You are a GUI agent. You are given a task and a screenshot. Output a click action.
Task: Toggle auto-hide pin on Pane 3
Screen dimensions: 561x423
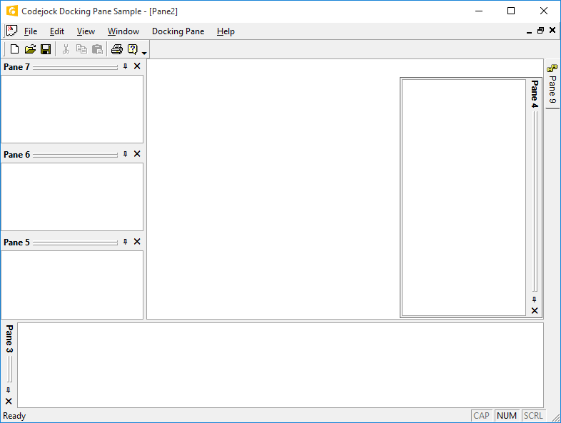tap(9, 389)
